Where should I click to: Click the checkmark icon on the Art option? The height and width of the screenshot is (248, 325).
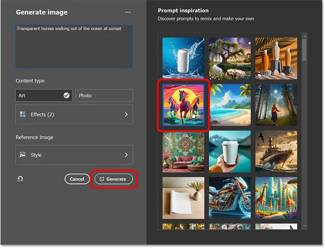coord(66,95)
